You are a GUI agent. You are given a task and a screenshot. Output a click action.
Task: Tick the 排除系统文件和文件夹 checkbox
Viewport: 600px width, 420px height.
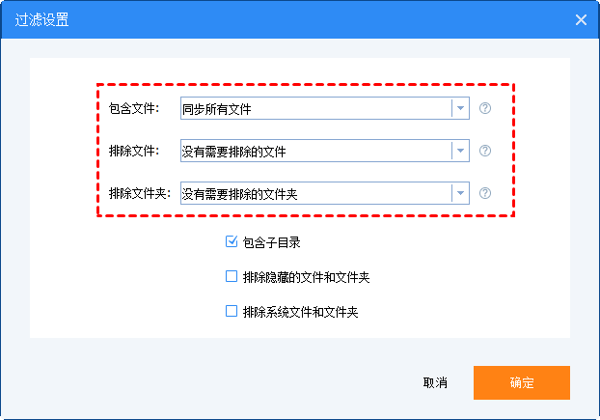coord(232,311)
